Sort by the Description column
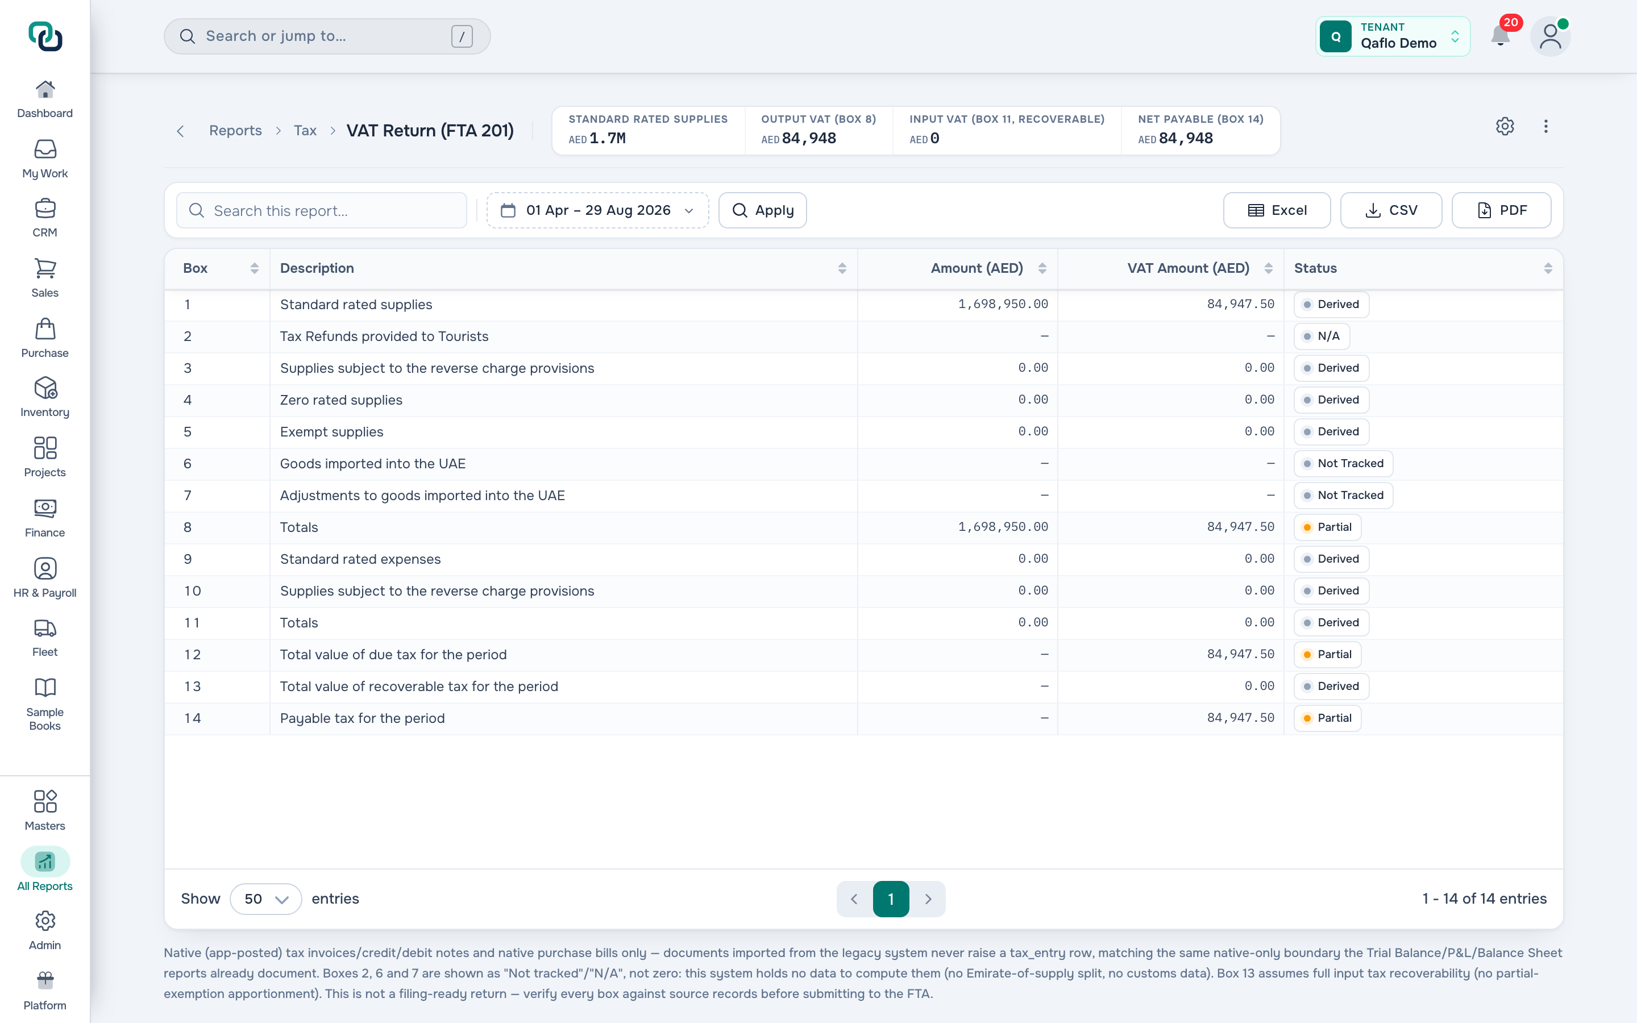The height and width of the screenshot is (1023, 1637). 842,269
